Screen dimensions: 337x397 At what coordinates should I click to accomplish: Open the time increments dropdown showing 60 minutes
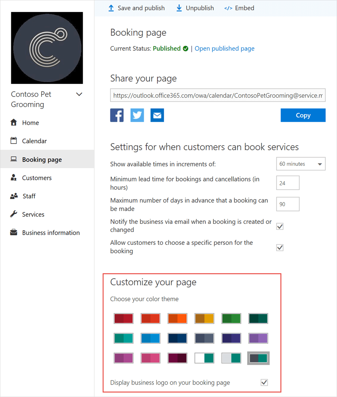[x=301, y=164]
